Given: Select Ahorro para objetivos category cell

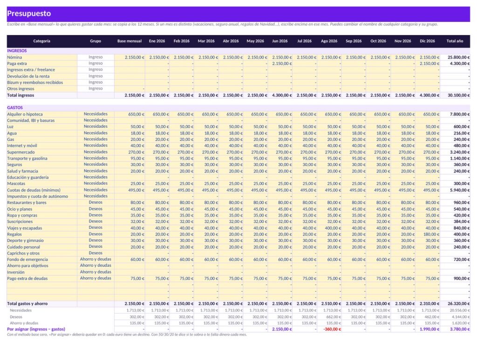Looking at the screenshot, I should (x=42, y=266).
